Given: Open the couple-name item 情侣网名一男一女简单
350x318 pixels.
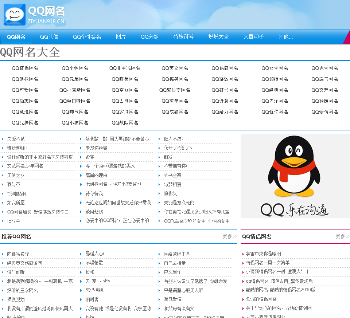Looking at the screenshot, I should point(268,263).
